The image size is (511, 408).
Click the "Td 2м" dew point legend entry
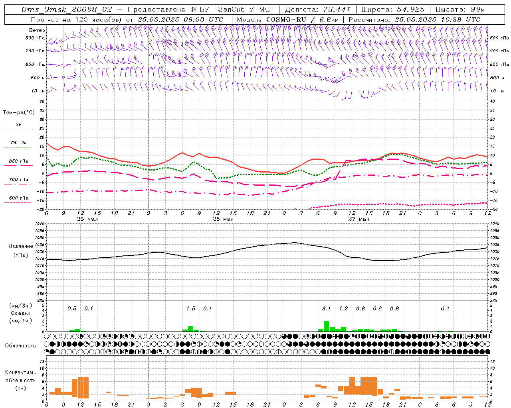point(18,143)
